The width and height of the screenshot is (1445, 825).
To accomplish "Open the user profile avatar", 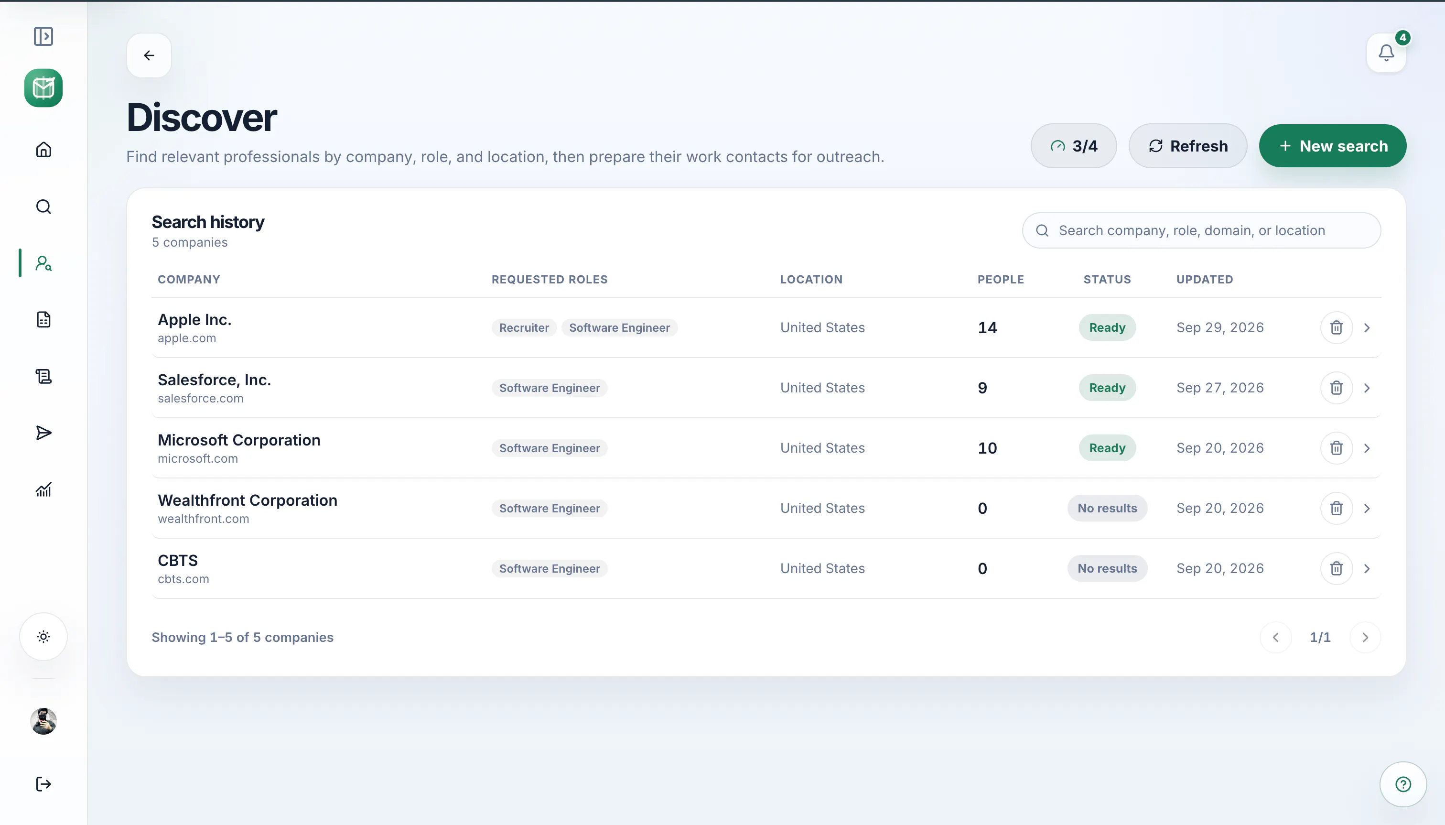I will coord(43,721).
